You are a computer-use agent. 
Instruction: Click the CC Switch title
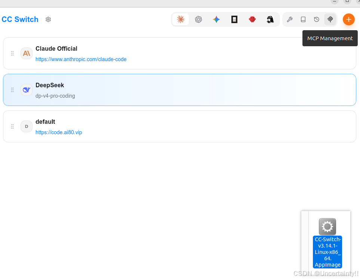coord(20,19)
